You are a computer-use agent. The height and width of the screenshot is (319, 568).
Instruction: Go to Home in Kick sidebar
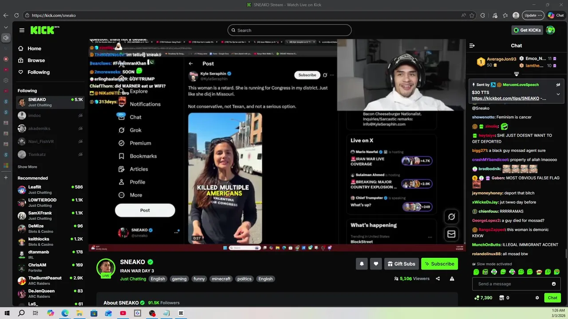[x=35, y=49]
